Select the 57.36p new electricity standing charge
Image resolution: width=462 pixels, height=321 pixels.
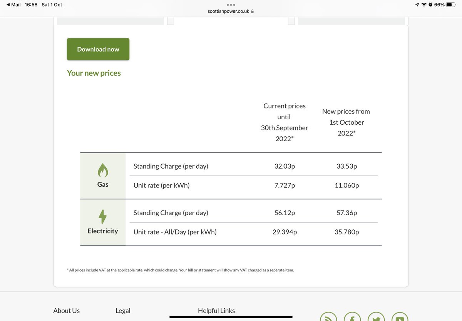346,213
